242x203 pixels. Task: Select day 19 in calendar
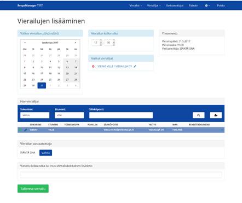pos(59,74)
